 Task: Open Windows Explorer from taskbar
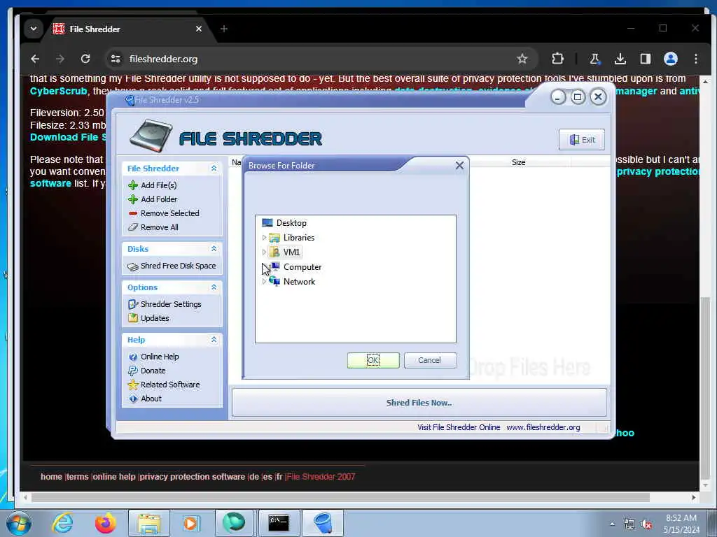click(149, 523)
